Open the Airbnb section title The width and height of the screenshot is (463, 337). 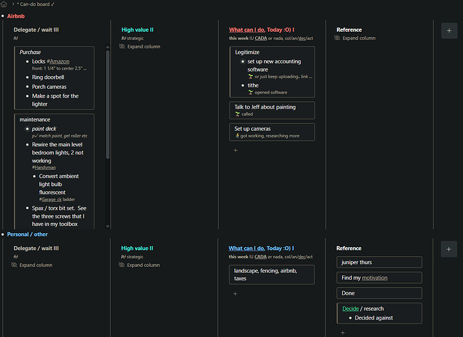click(16, 16)
